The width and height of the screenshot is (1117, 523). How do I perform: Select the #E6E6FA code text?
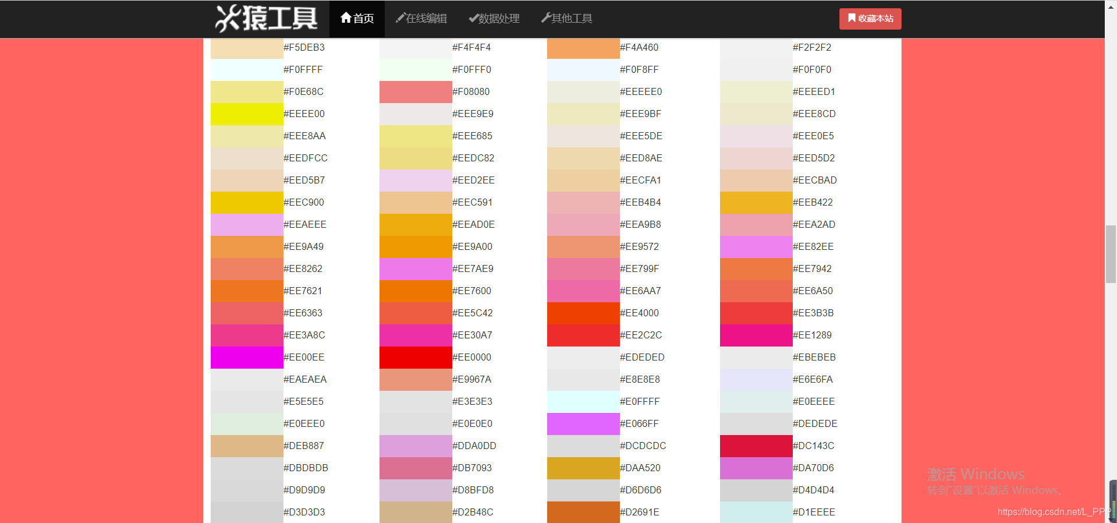click(813, 380)
